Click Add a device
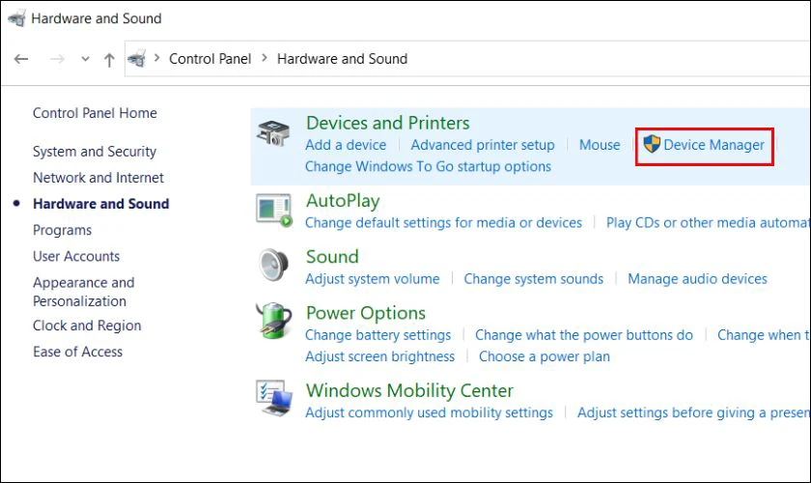The width and height of the screenshot is (811, 483). [x=346, y=145]
